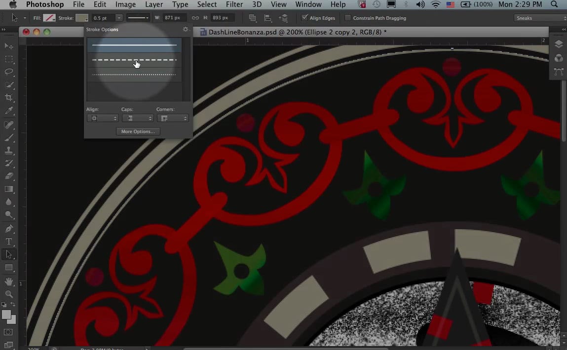This screenshot has width=567, height=350.
Task: Select the Clone Stamp tool
Action: tap(9, 151)
